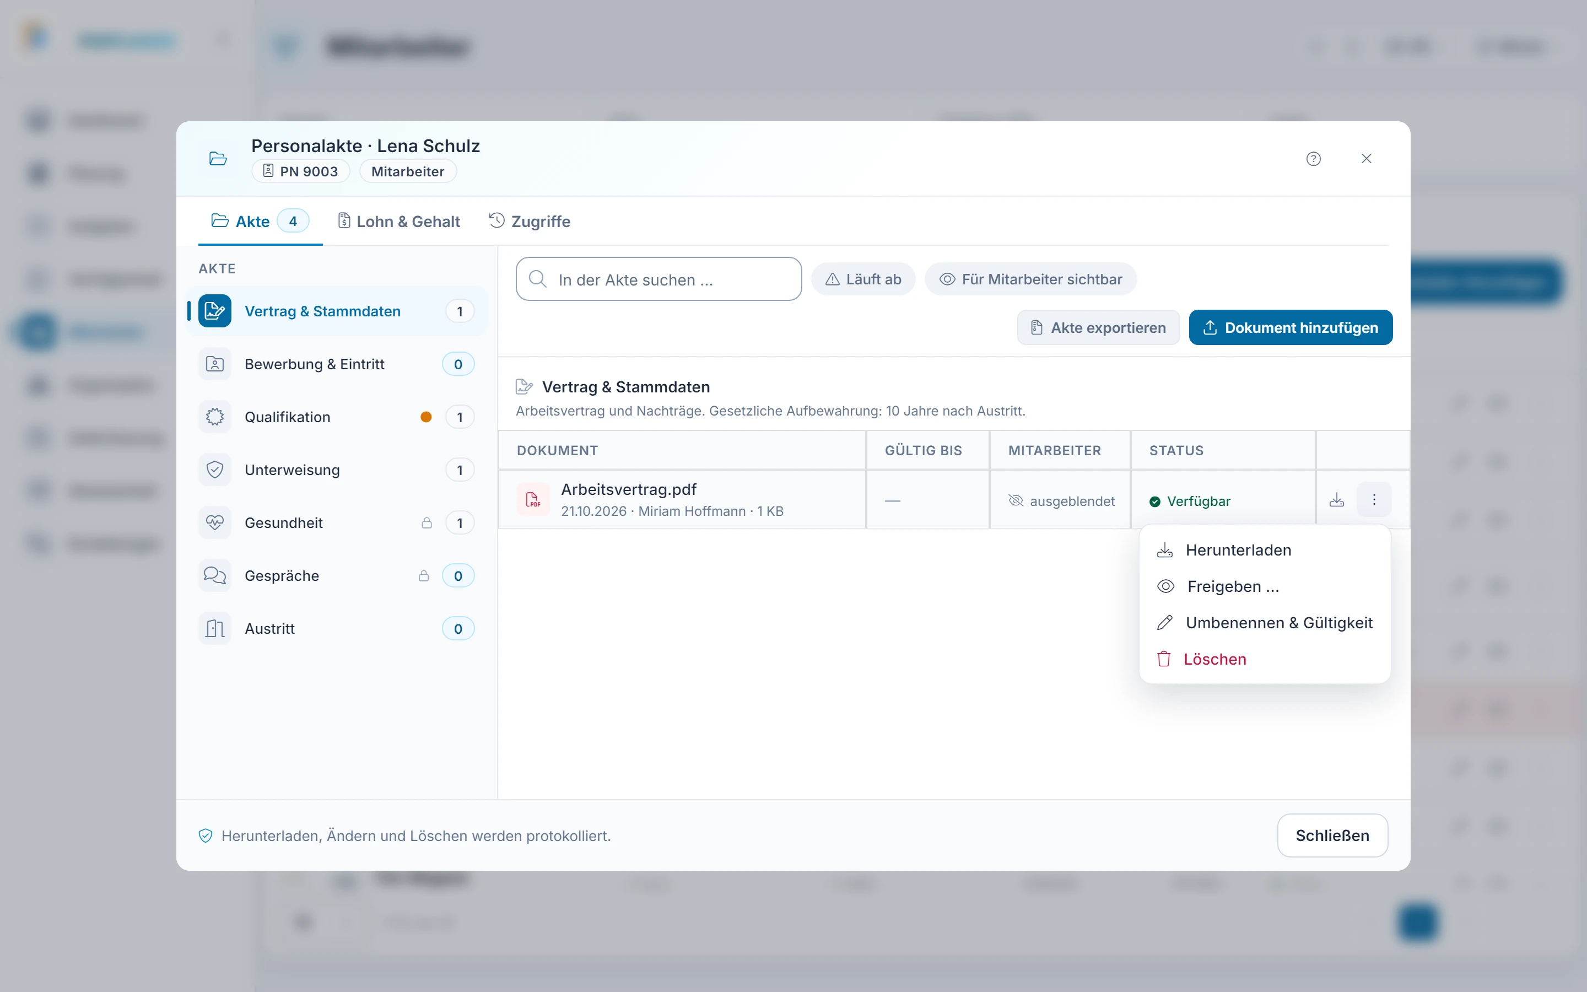The image size is (1587, 992).
Task: Click the lock icon next to Gesundheit
Action: [427, 523]
